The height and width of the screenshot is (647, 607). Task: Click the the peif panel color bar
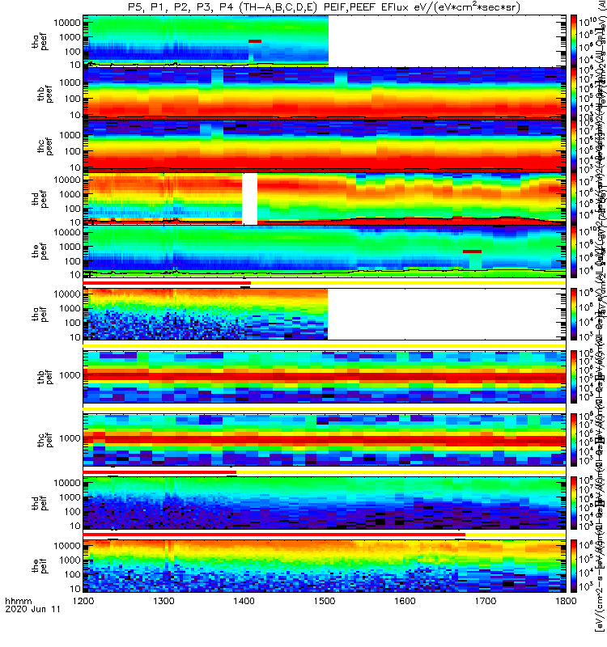coord(574,565)
